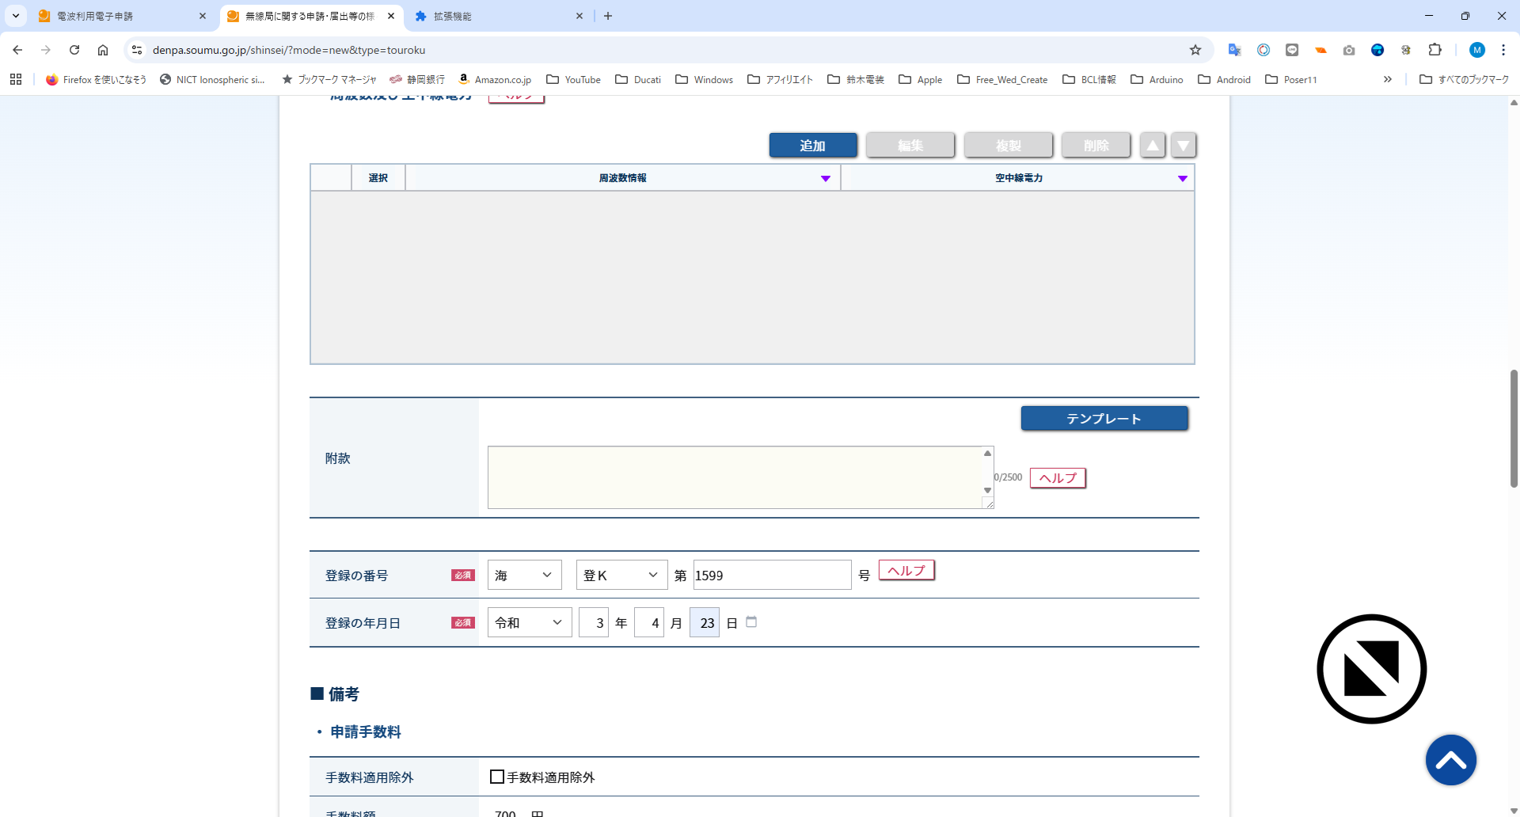The height and width of the screenshot is (817, 1520).
Task: Switch to the 電波利用電子申請 tab
Action: click(119, 16)
